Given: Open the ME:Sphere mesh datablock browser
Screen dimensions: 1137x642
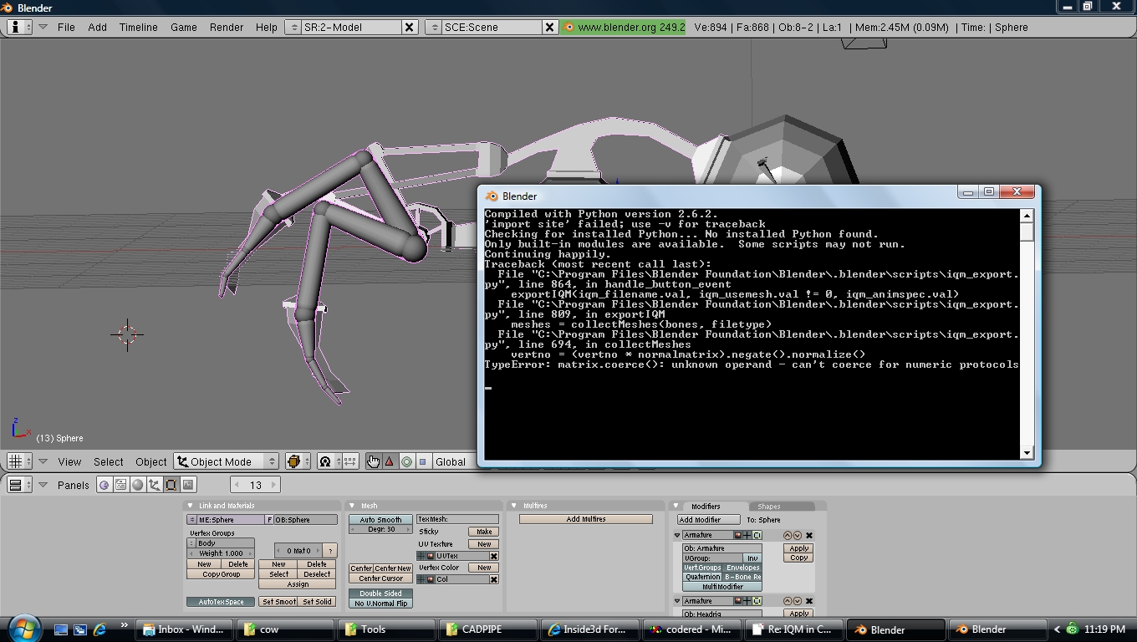Looking at the screenshot, I should coord(191,520).
